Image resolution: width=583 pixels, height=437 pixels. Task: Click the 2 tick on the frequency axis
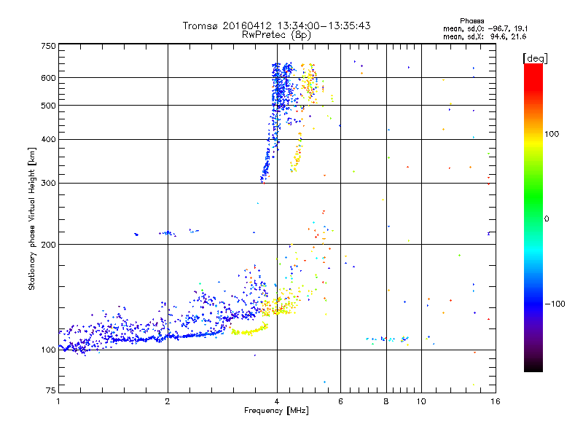click(168, 401)
